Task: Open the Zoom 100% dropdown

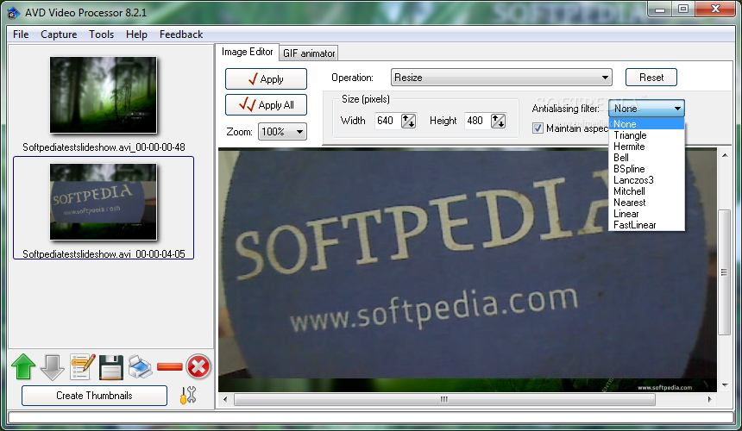Action: point(282,131)
